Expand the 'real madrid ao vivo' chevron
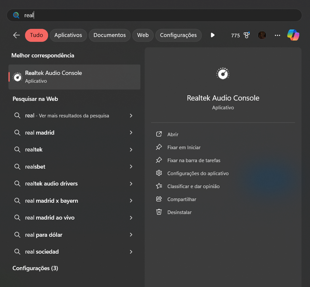Screen dimensions: 310x287 point(131,218)
